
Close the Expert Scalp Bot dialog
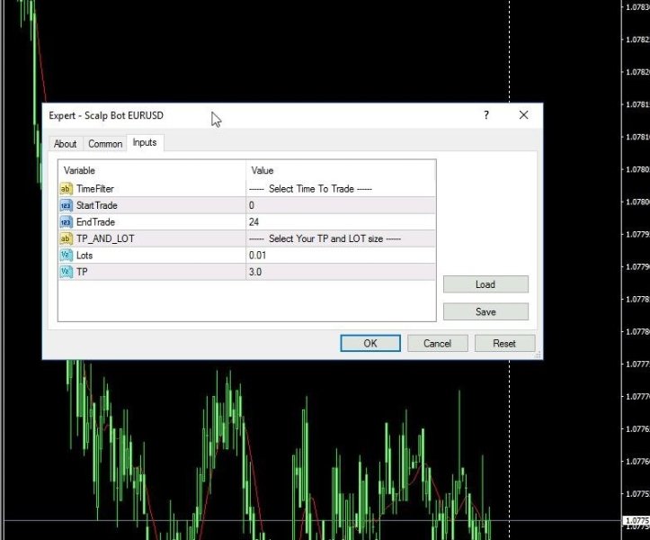pos(523,115)
